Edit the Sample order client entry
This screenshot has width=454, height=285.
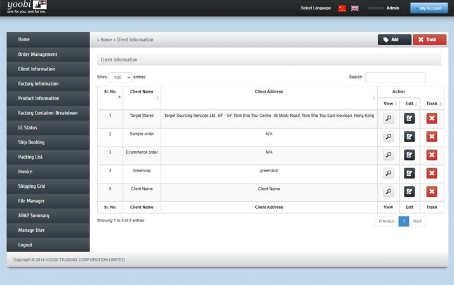[410, 136]
